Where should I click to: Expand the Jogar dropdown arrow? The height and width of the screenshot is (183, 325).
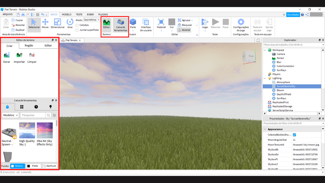pyautogui.click(x=205, y=31)
